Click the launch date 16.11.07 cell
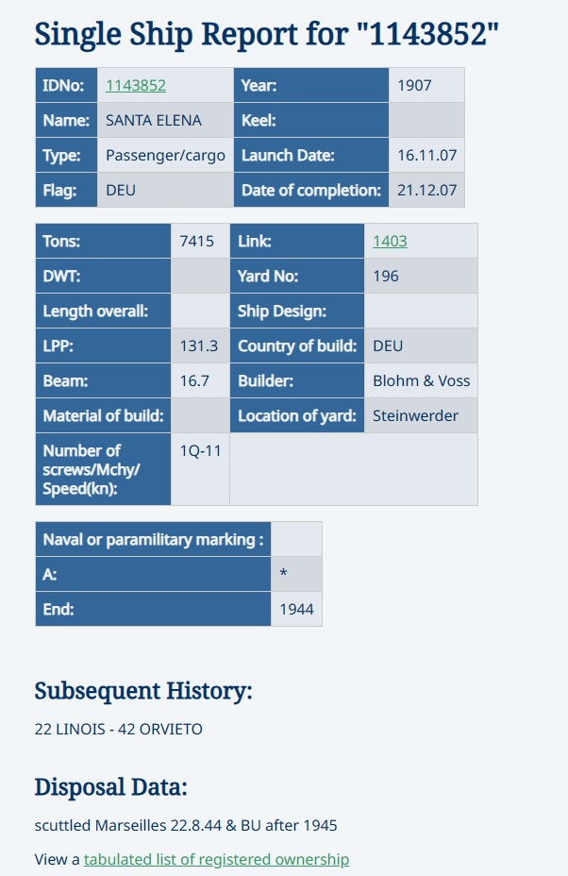568x876 pixels. [426, 156]
